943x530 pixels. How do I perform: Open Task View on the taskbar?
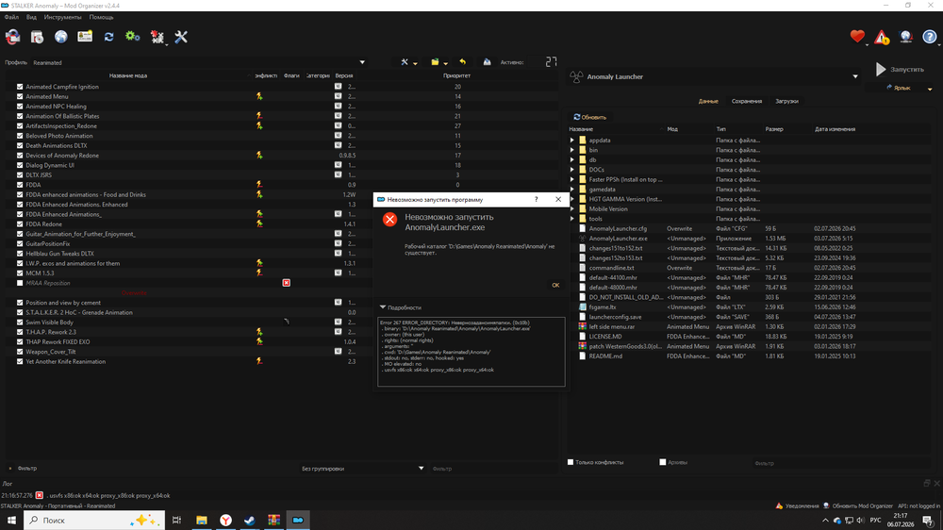pos(176,520)
